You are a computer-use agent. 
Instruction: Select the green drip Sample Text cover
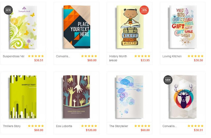(23, 97)
